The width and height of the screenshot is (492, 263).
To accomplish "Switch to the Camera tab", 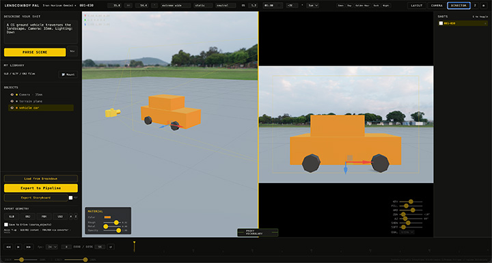I will 437,5.
